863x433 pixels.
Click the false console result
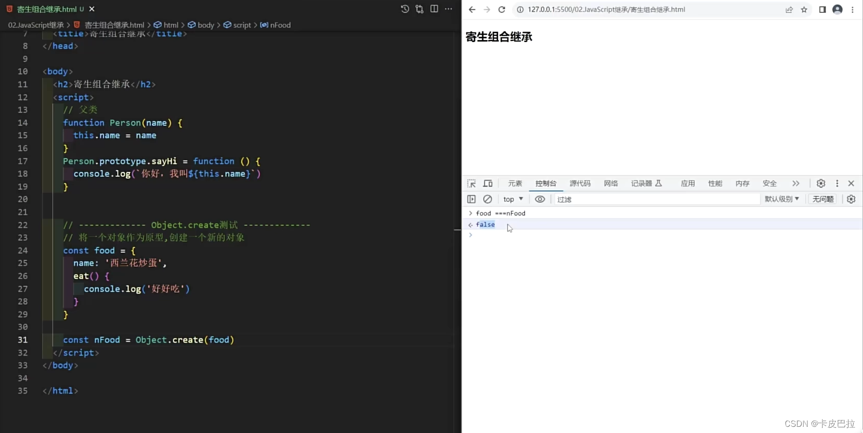(x=485, y=224)
